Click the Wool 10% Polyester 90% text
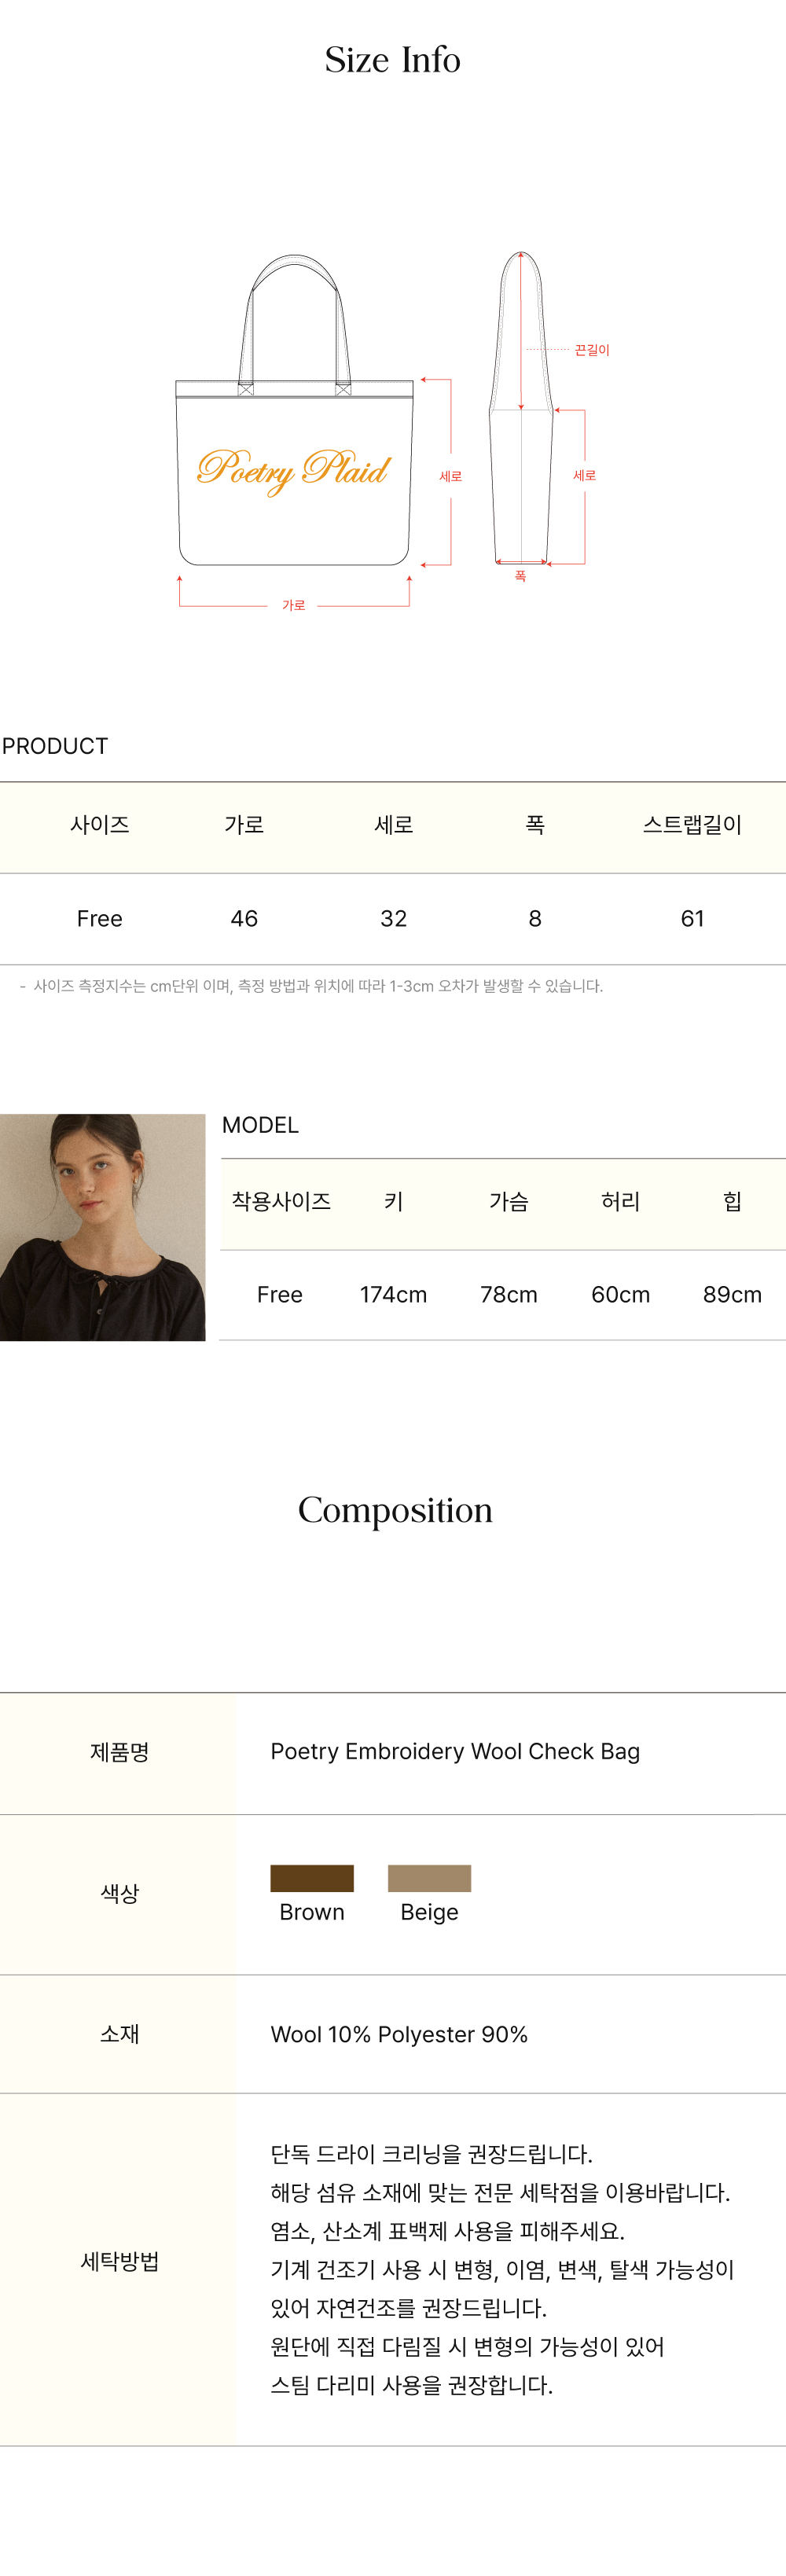 pos(399,2034)
